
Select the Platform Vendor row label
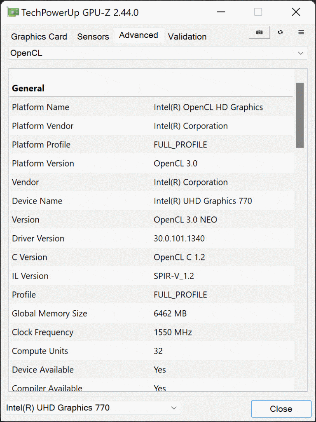tap(43, 126)
